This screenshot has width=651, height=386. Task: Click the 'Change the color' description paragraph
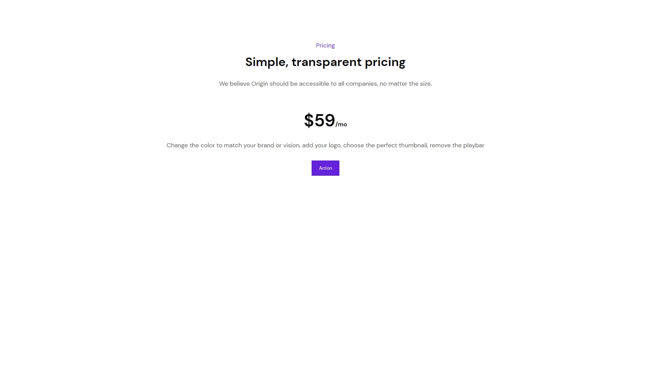(x=325, y=145)
